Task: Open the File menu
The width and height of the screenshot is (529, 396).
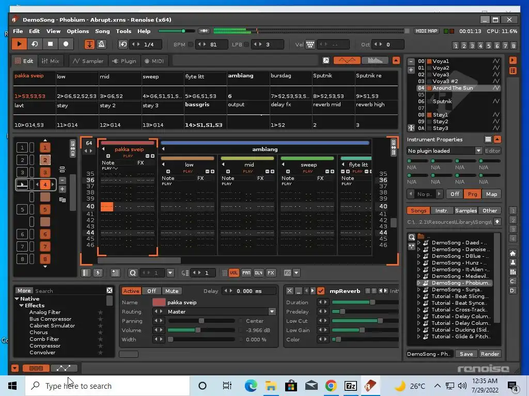Action: (18, 31)
